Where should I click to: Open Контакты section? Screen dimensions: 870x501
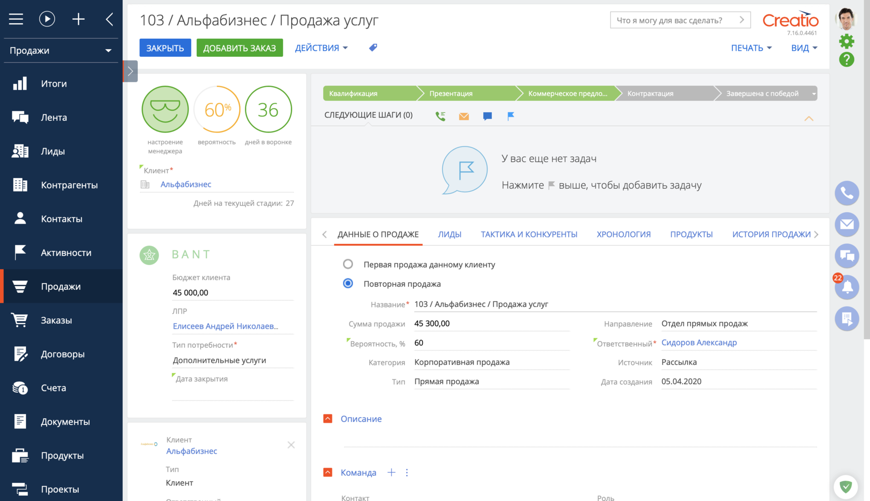[61, 219]
